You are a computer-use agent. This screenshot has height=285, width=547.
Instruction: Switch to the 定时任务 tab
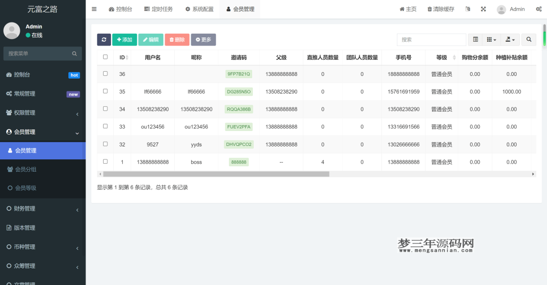coord(158,9)
